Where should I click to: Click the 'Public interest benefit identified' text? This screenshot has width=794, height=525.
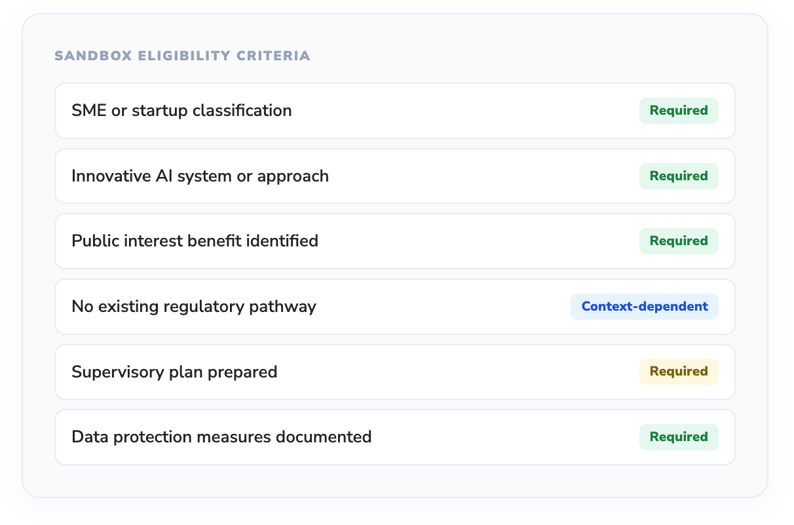coord(195,241)
